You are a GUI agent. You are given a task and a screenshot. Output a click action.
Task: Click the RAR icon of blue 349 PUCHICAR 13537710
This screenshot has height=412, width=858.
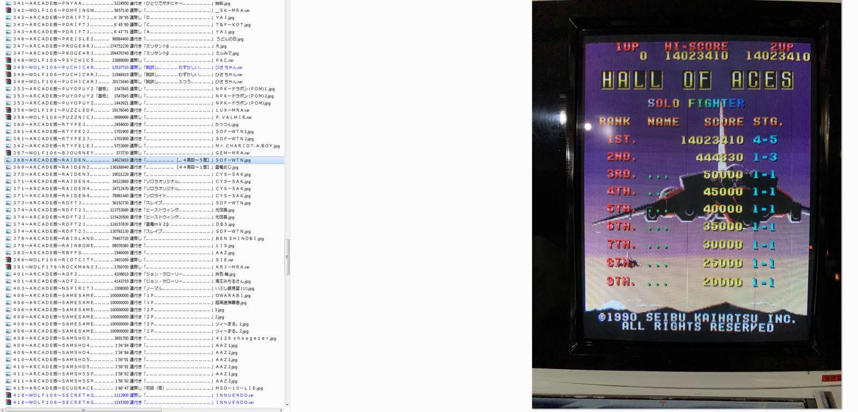(8, 67)
